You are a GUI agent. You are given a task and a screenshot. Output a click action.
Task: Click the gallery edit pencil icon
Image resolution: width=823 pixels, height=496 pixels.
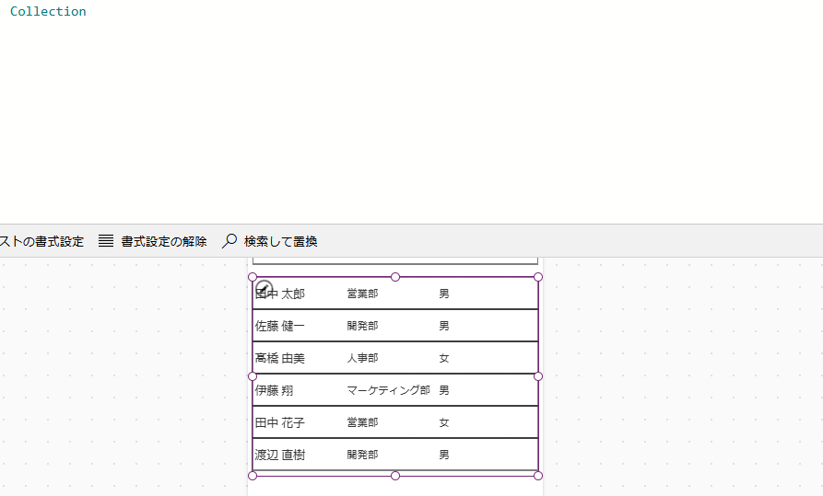pyautogui.click(x=264, y=288)
